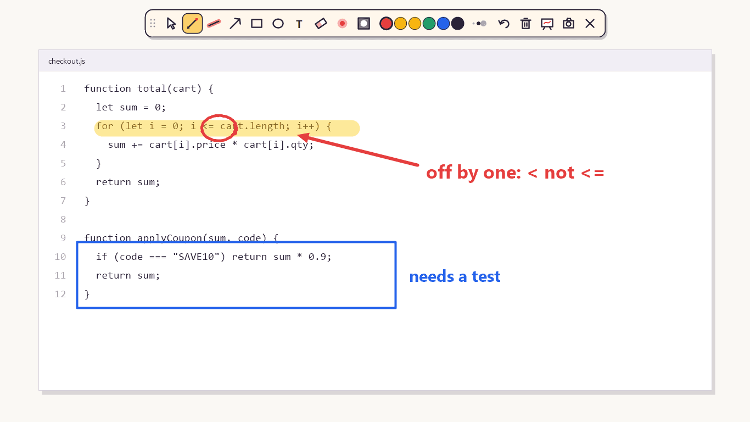The image size is (750, 422).
Task: Undo the last annotation
Action: point(504,24)
